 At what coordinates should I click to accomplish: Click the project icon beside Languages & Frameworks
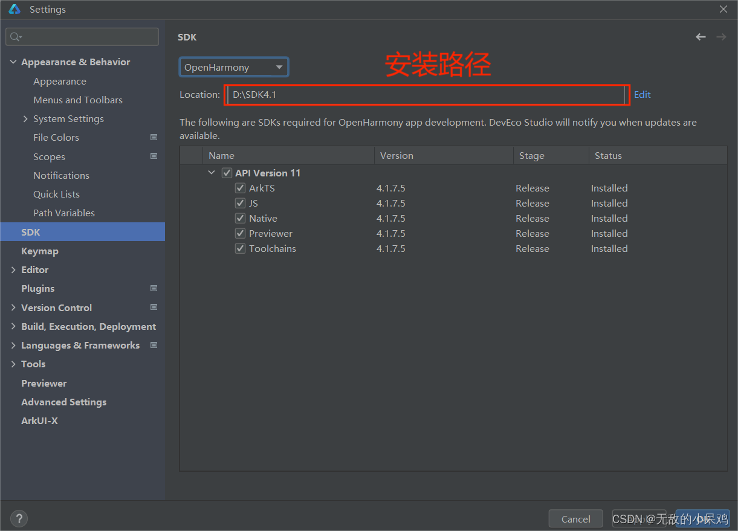click(x=154, y=345)
